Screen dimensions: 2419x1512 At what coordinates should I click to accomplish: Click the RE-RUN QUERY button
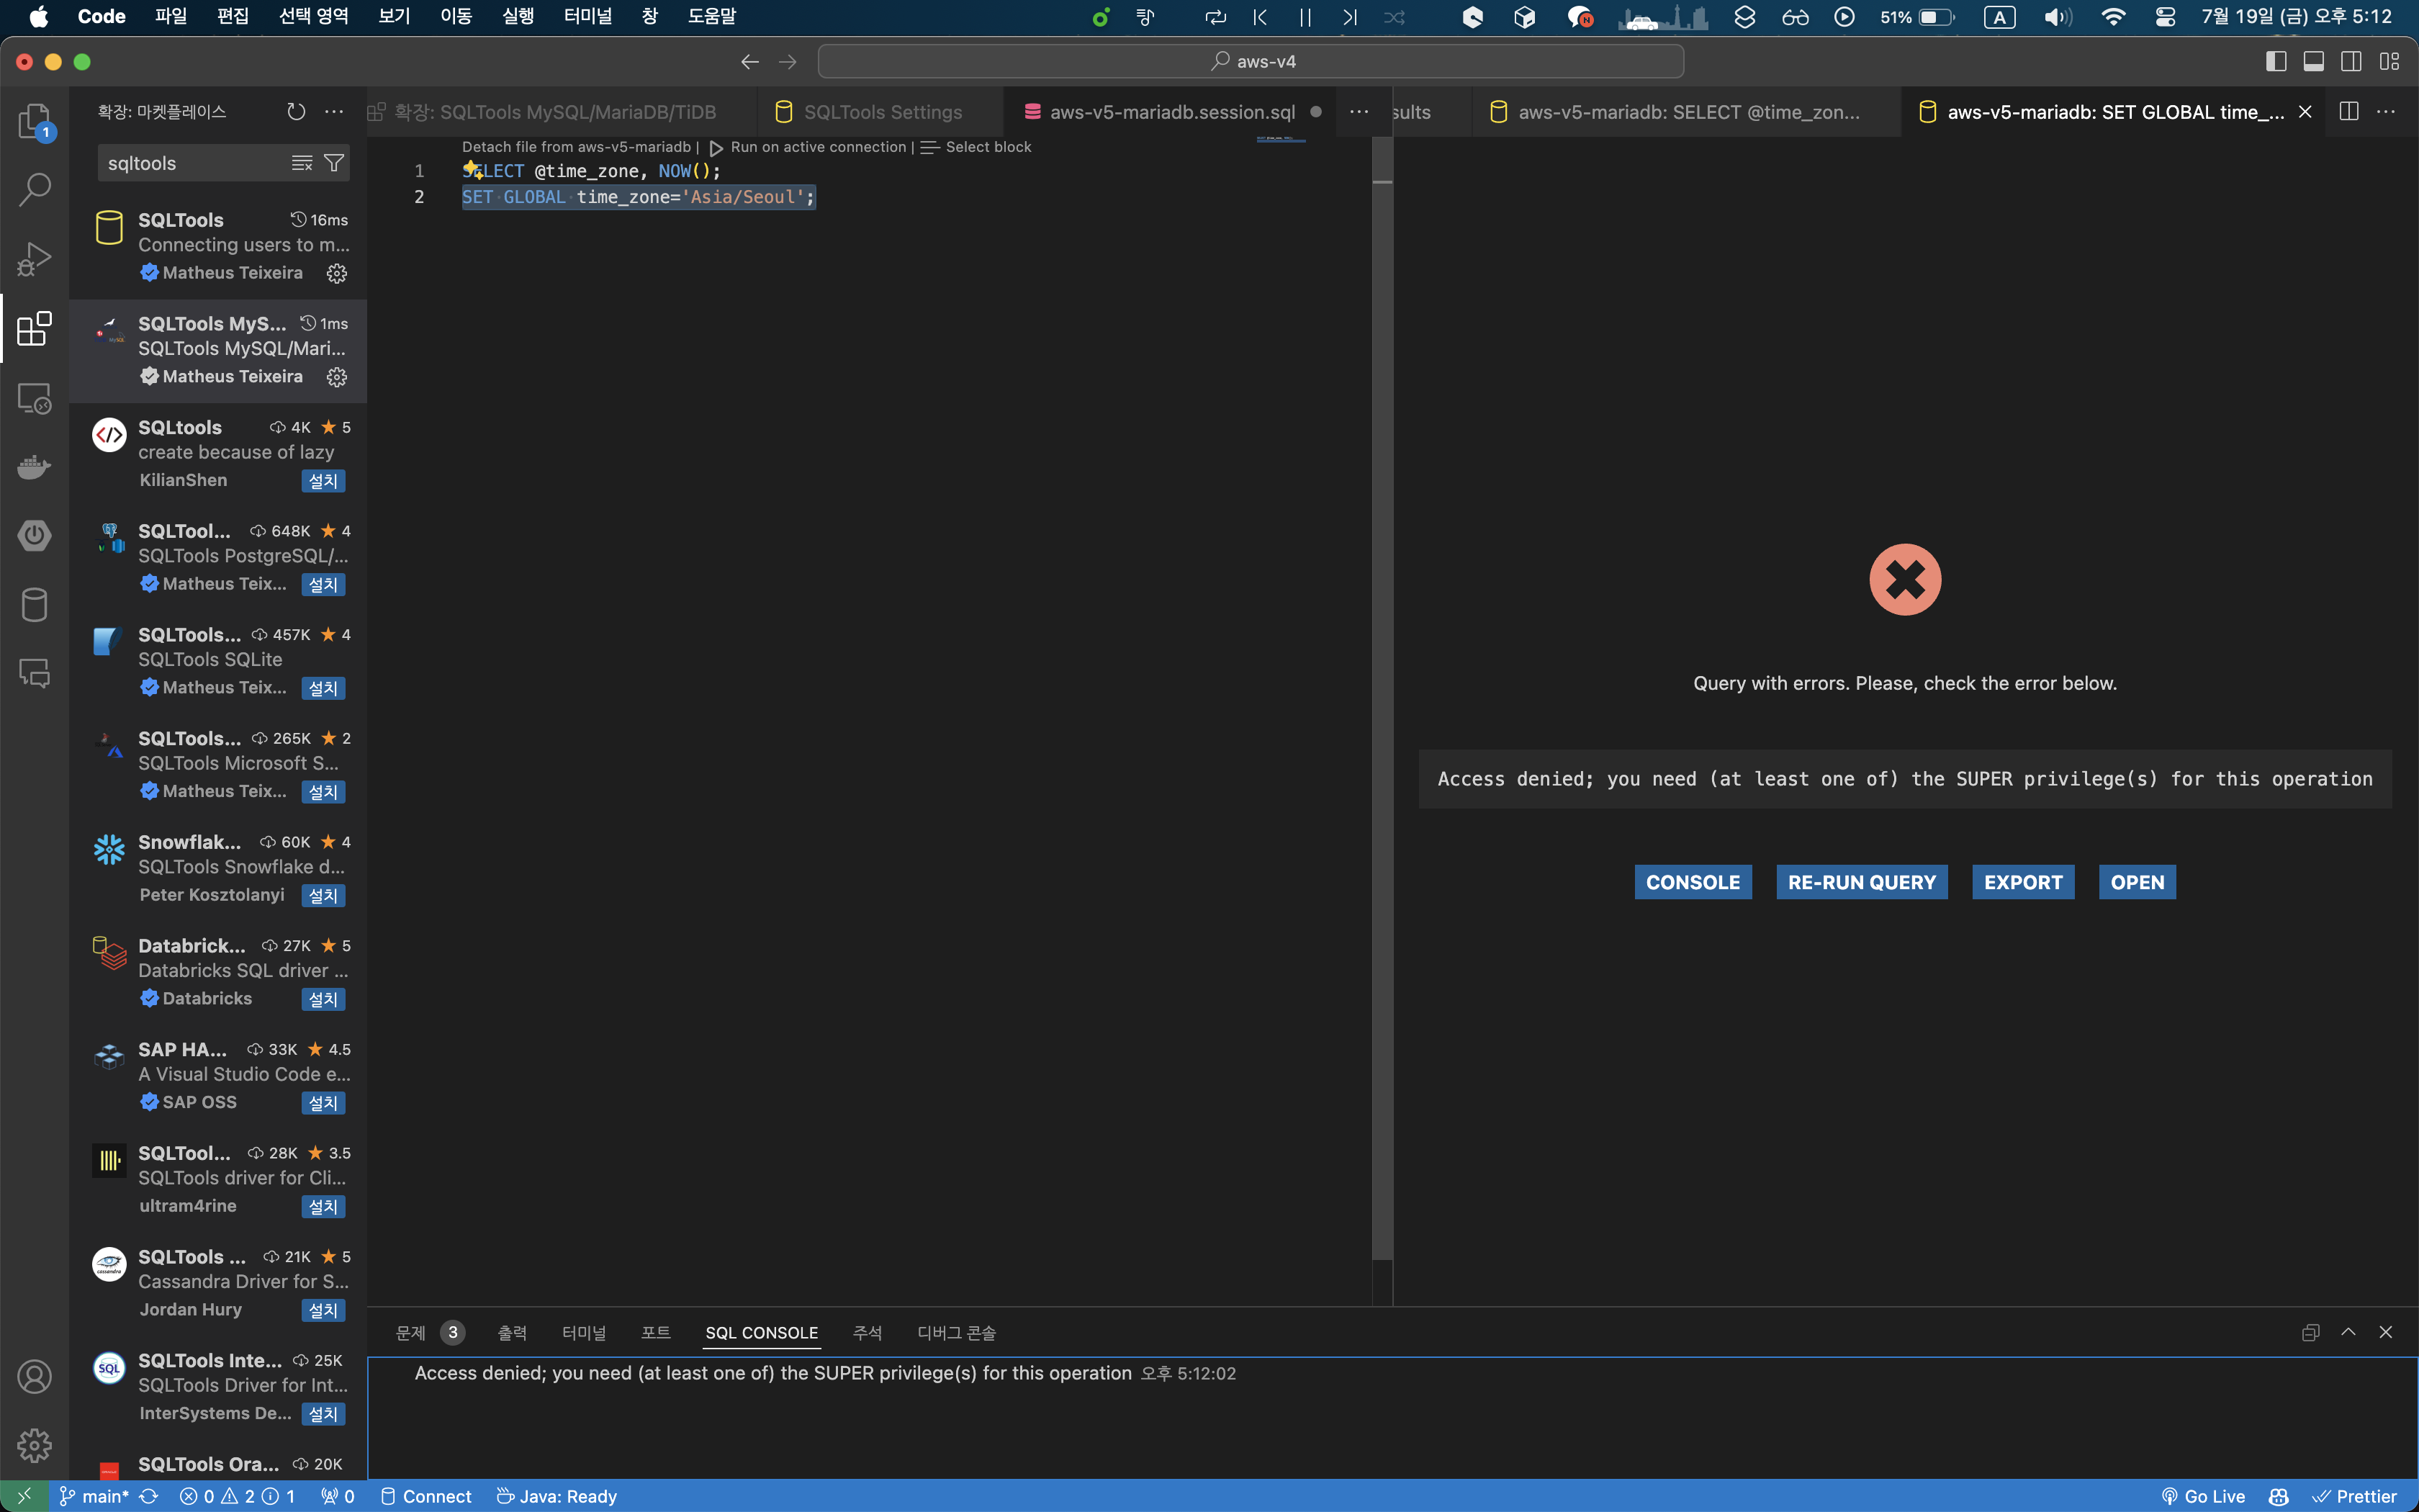pyautogui.click(x=1861, y=882)
